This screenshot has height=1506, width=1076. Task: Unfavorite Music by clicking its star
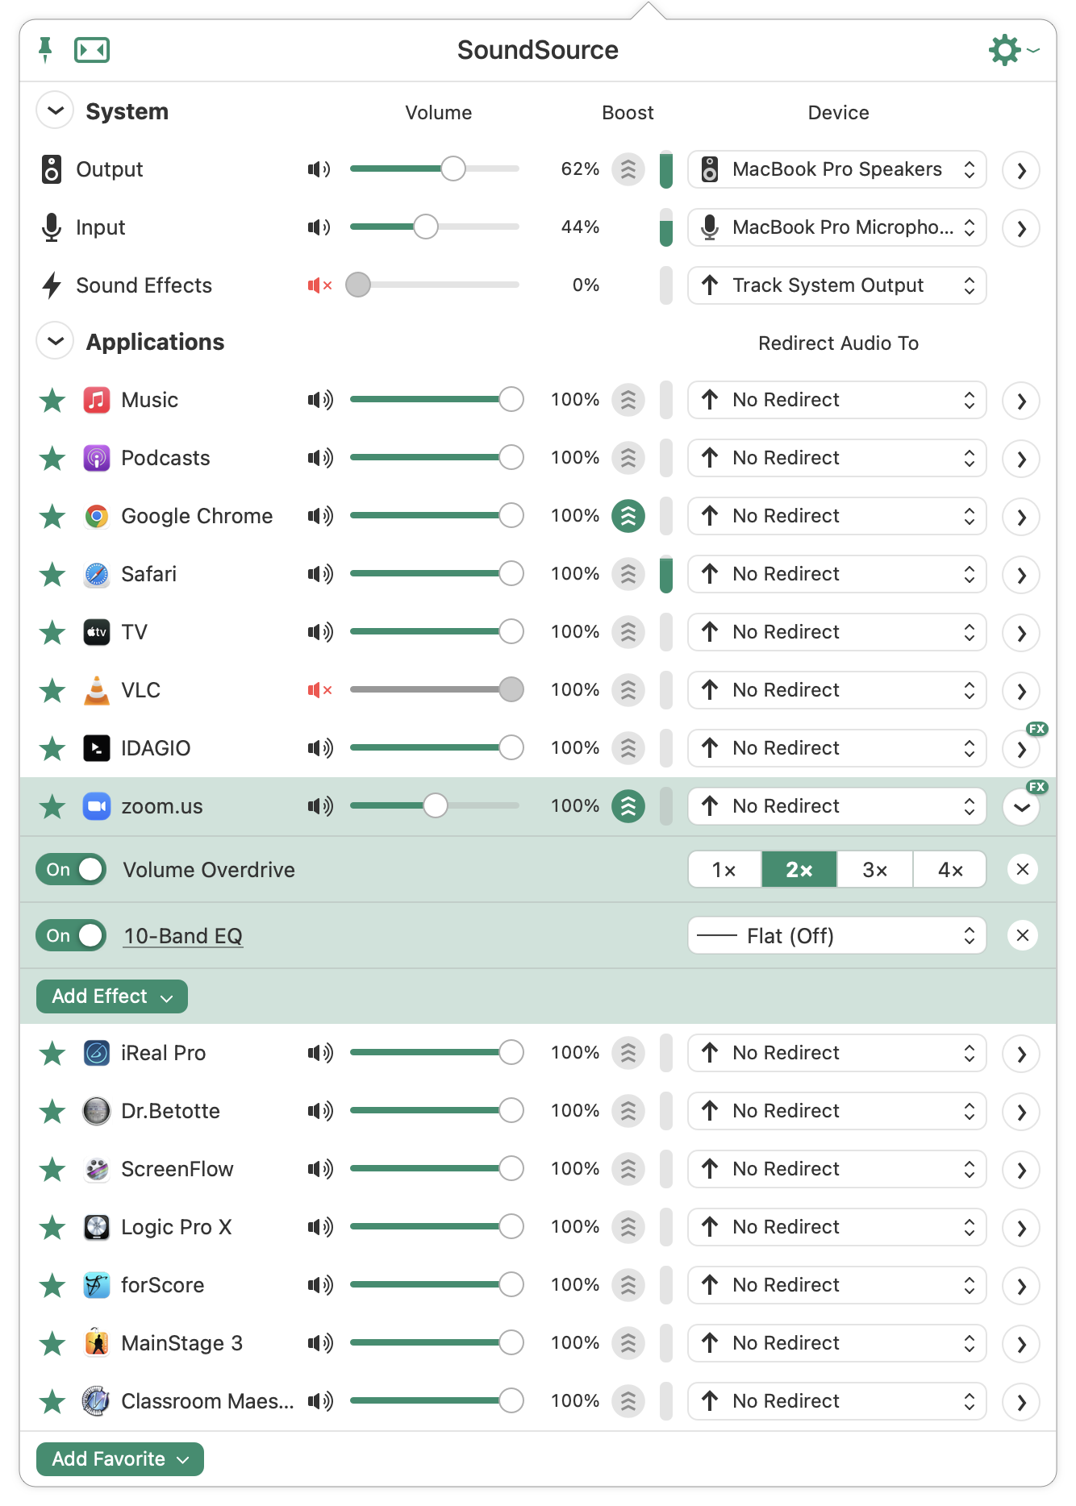click(x=52, y=400)
